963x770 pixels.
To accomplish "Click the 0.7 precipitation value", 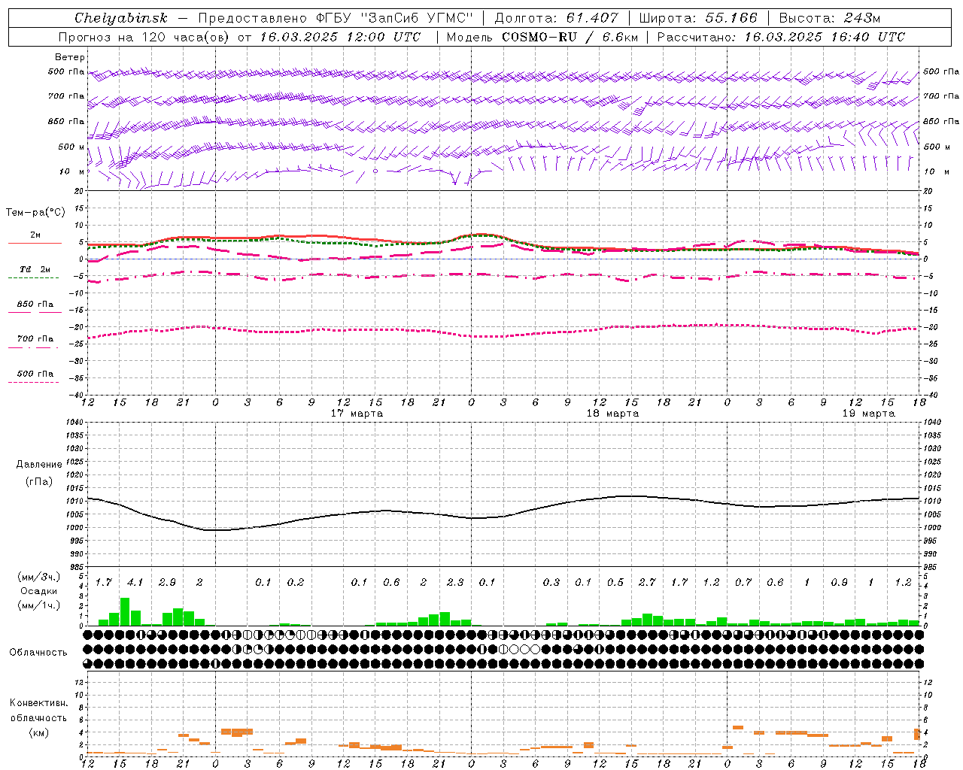I will click(743, 583).
